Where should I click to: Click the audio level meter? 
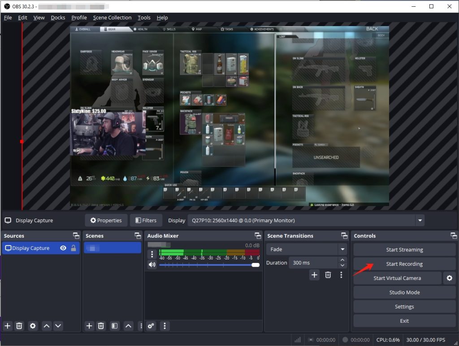tap(209, 253)
